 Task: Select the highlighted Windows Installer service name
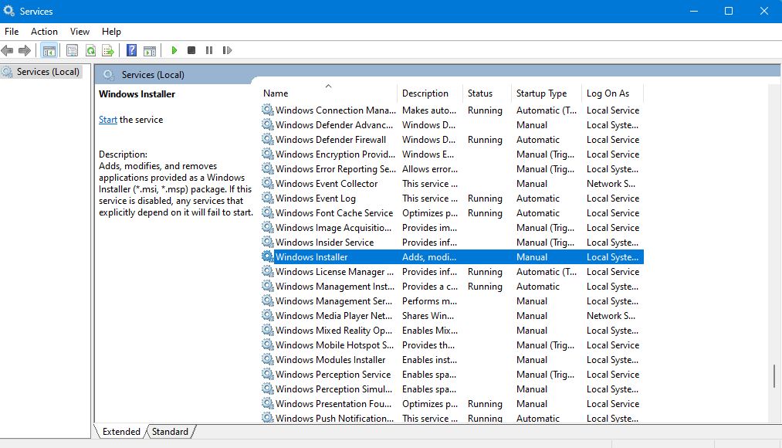point(312,257)
